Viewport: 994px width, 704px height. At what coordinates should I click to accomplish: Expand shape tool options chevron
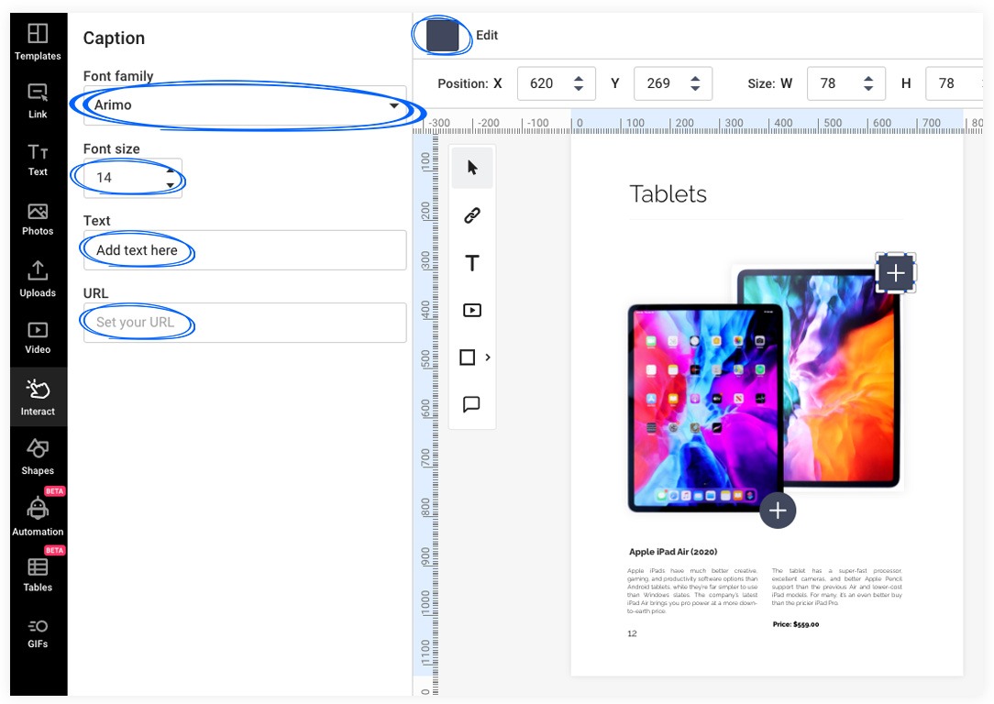pyautogui.click(x=488, y=357)
